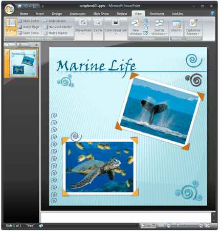Click the zoom out minus button
Screen dimensions: 220x231
168,226
